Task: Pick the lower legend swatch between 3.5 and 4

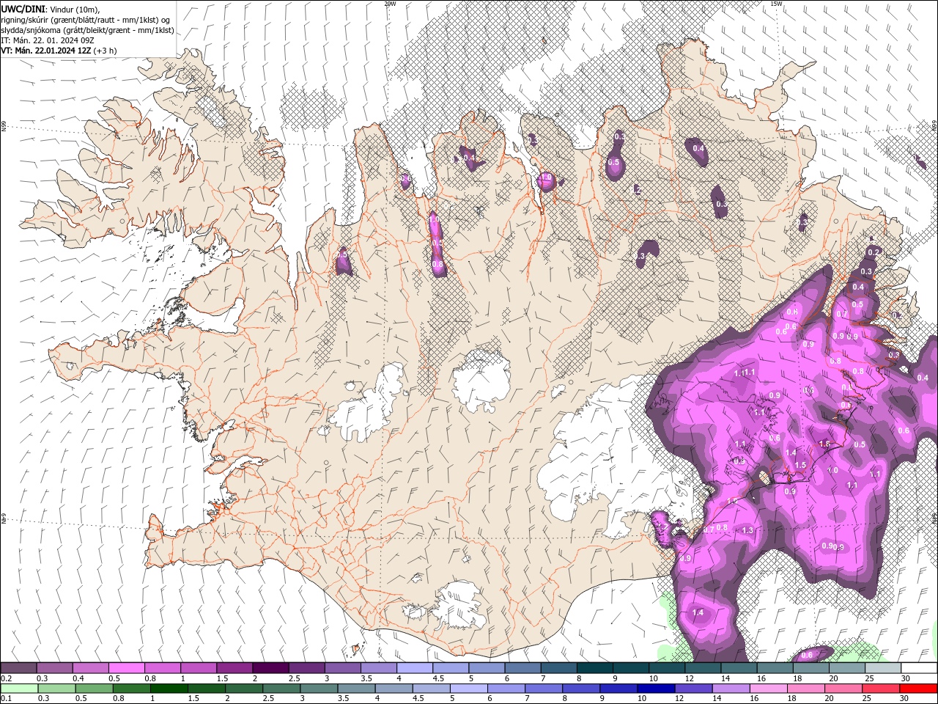Action: (356, 689)
